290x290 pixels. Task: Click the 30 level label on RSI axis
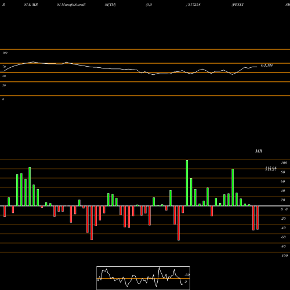(4, 85)
